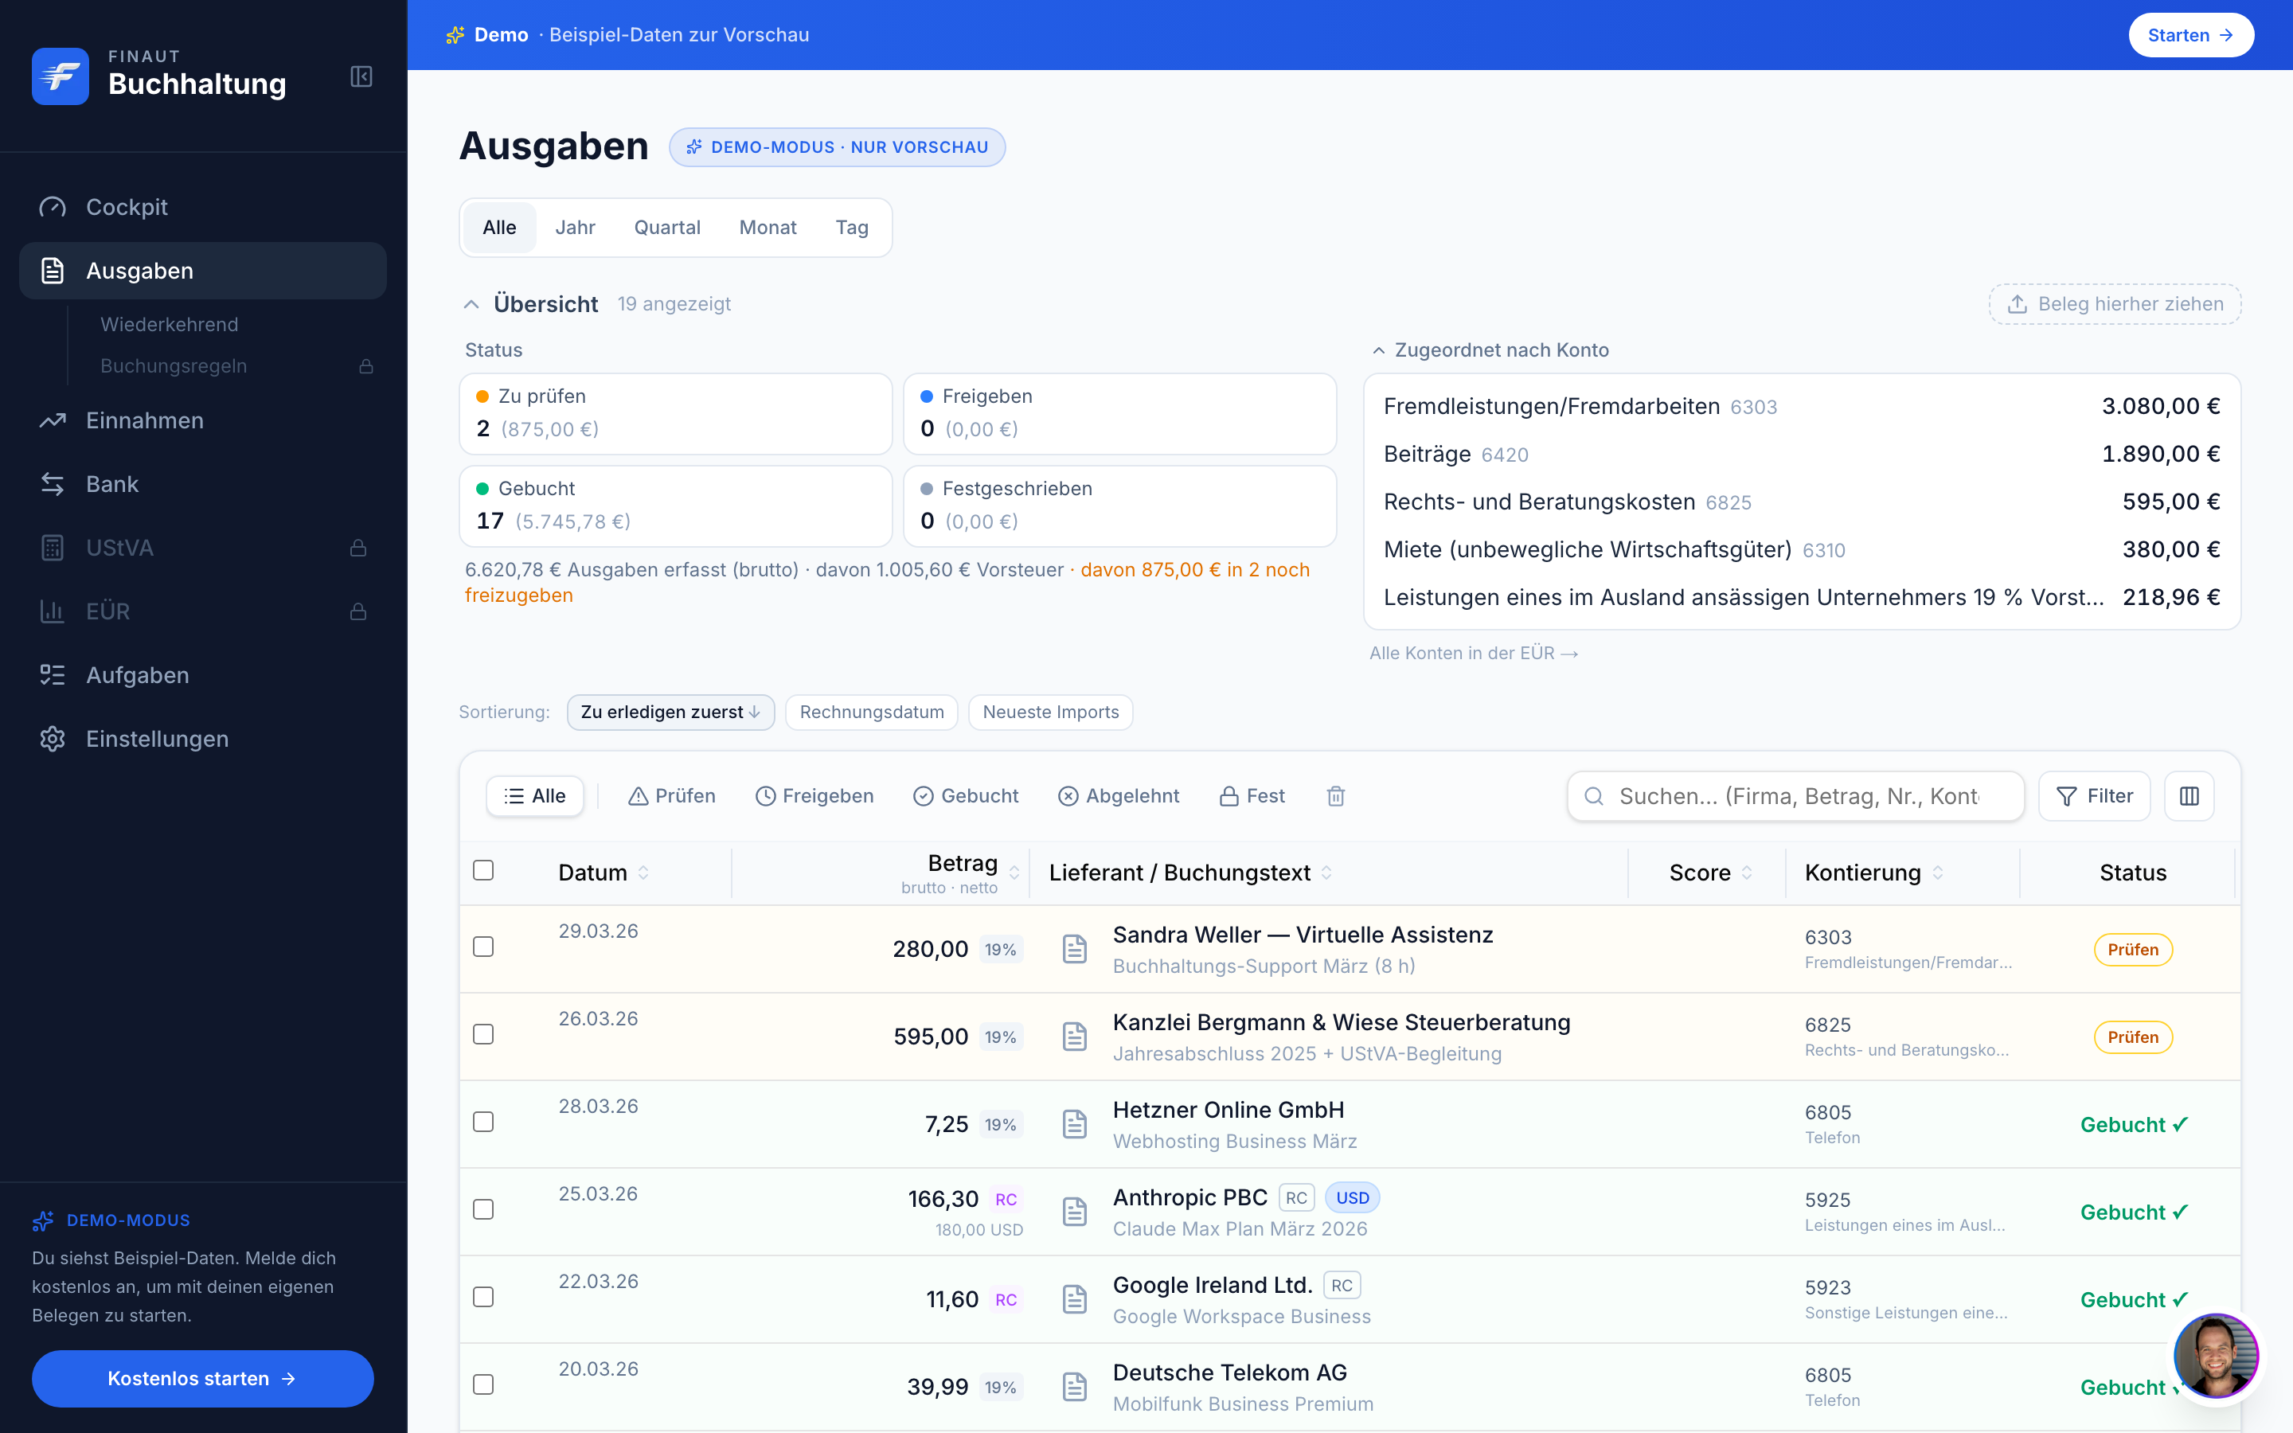Filter the table by Fest status
This screenshot has width=2293, height=1433.
pyautogui.click(x=1252, y=796)
